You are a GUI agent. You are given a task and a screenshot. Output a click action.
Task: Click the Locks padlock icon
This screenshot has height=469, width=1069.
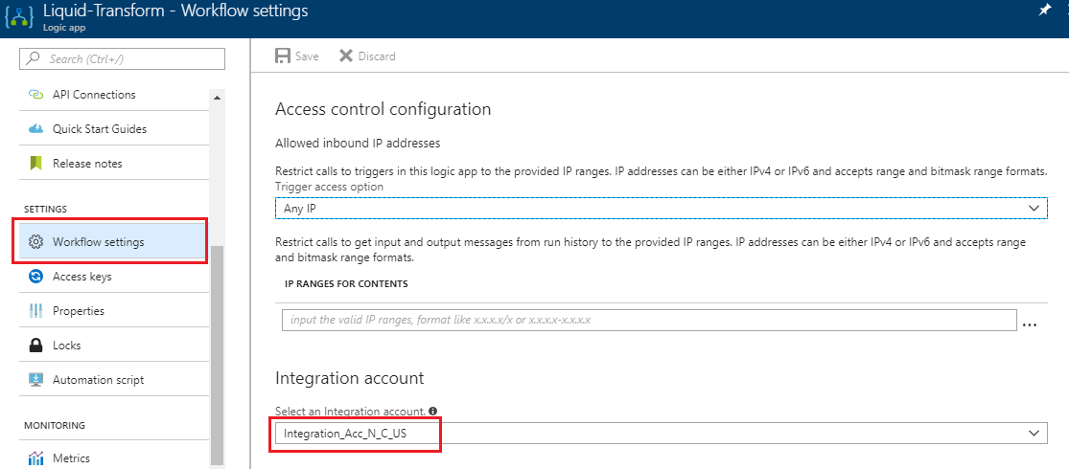36,346
